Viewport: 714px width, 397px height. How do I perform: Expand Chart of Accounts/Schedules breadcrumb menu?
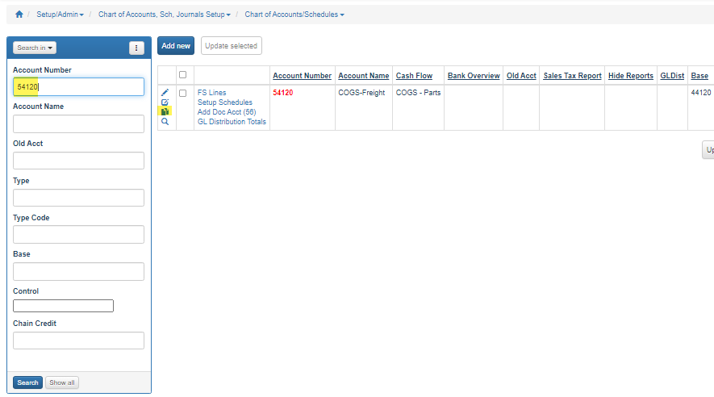tap(294, 15)
